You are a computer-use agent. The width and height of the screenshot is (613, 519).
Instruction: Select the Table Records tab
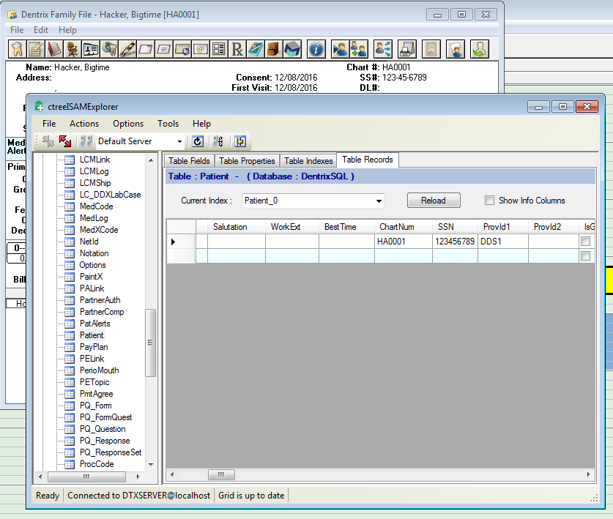tap(368, 160)
